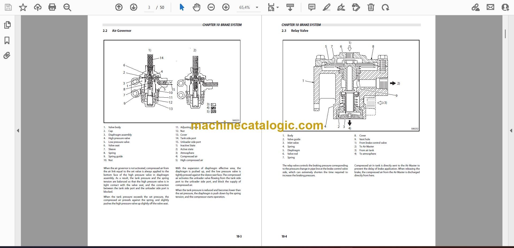Upload the file to cloud storage
This screenshot has width=514, height=248.
coord(38,7)
